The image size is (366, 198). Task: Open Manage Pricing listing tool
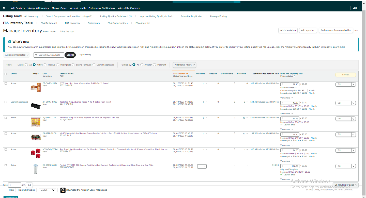tap(219, 16)
